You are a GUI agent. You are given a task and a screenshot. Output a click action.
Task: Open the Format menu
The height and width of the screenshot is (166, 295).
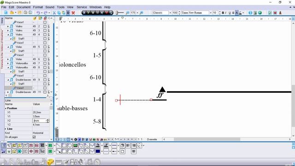(38, 7)
